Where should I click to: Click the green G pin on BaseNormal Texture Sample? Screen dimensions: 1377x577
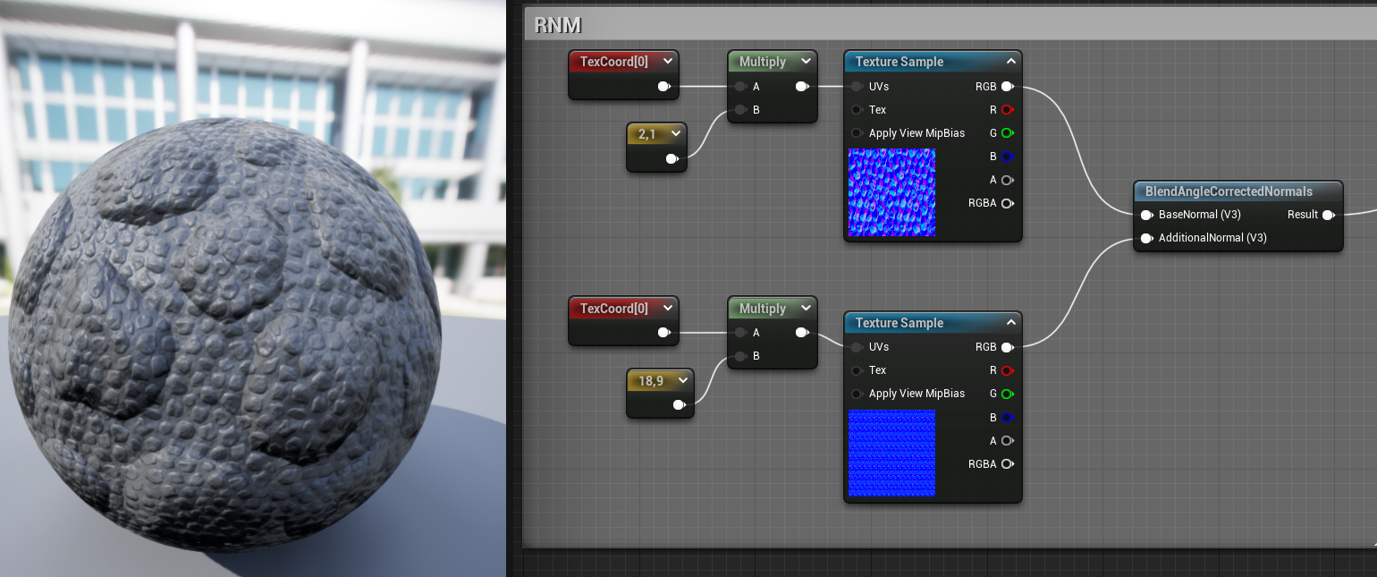(1007, 133)
